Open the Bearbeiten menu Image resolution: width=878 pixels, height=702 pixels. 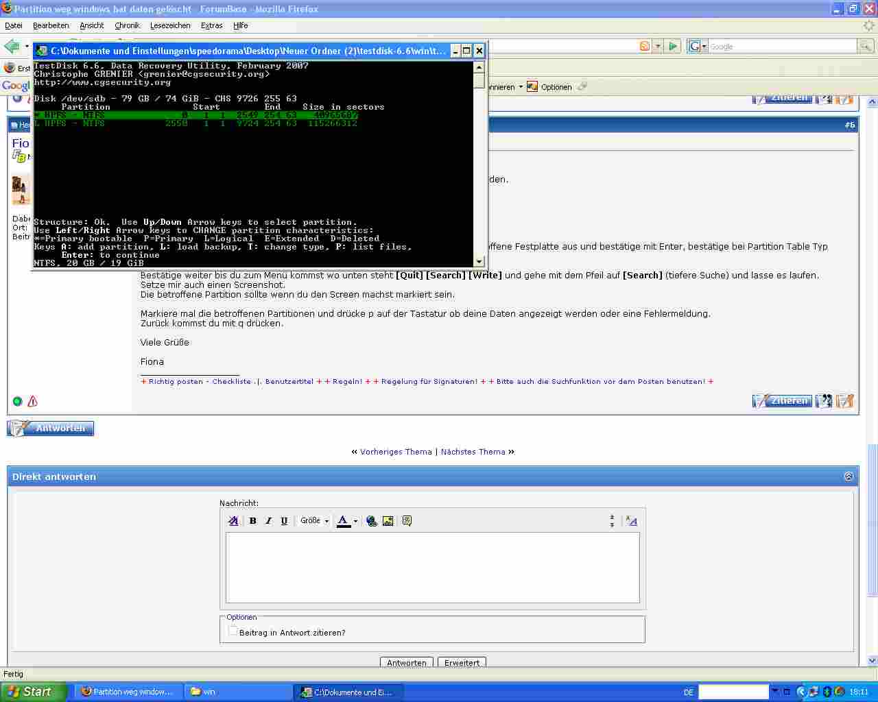(x=51, y=25)
